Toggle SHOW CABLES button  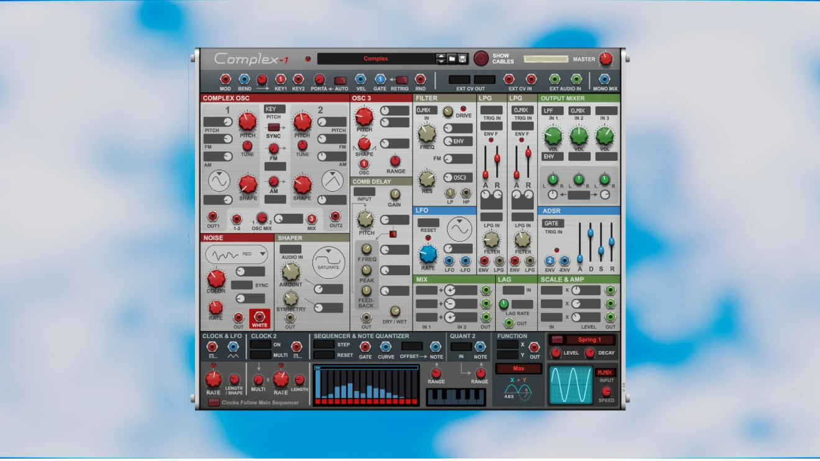(481, 58)
